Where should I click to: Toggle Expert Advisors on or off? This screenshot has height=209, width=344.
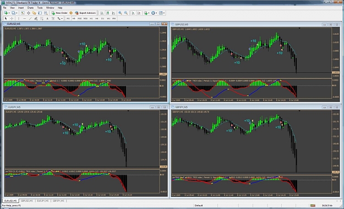85,13
